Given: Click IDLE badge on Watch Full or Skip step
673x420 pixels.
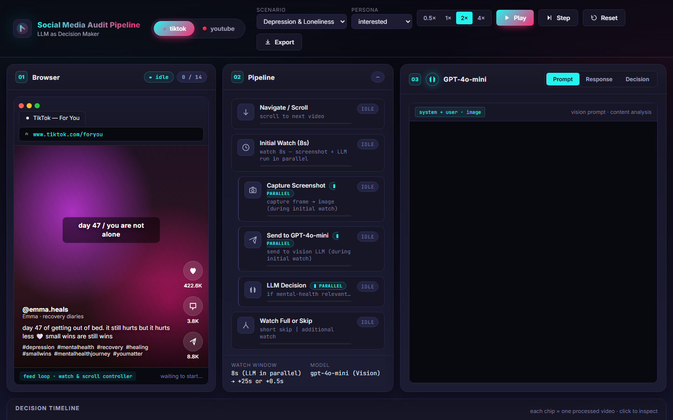Looking at the screenshot, I should 368,322.
